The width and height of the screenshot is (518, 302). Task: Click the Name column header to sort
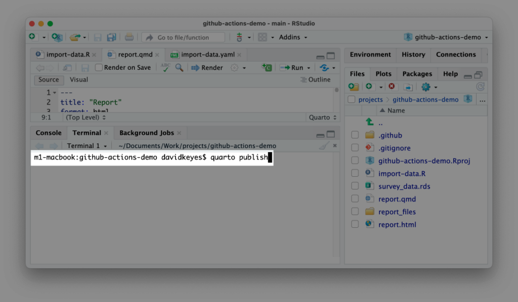(396, 111)
